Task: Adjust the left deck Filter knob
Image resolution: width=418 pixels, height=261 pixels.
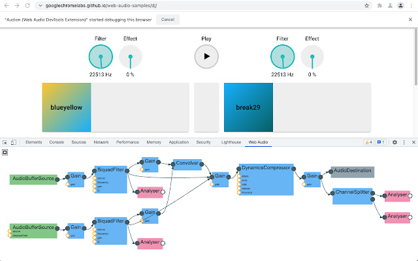Action: pos(101,57)
